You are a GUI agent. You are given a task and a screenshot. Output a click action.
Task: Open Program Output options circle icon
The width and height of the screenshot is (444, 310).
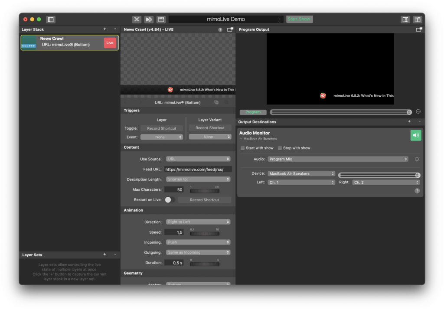point(418,111)
